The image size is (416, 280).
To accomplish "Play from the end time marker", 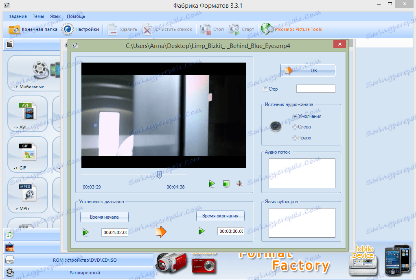I will [201, 231].
